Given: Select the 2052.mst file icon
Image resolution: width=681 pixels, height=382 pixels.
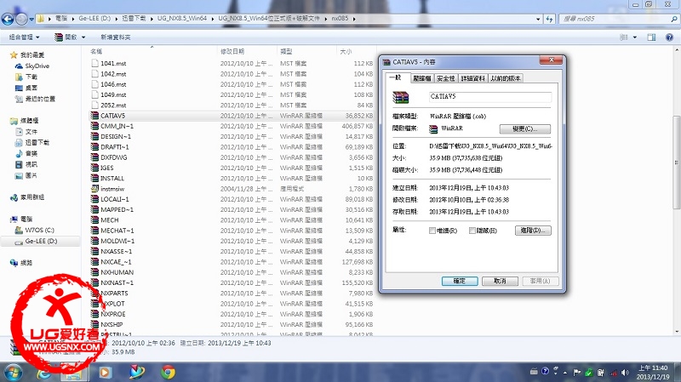Looking at the screenshot, I should pos(94,105).
